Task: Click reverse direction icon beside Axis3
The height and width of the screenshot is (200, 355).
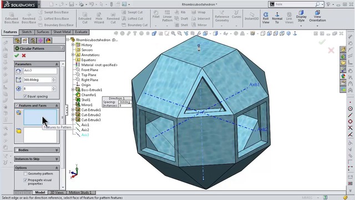Action: [18, 71]
